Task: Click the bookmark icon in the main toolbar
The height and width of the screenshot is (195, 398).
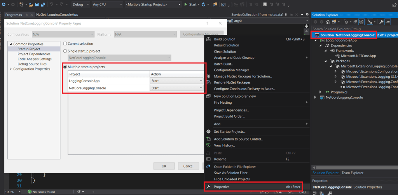Action: [x=264, y=4]
